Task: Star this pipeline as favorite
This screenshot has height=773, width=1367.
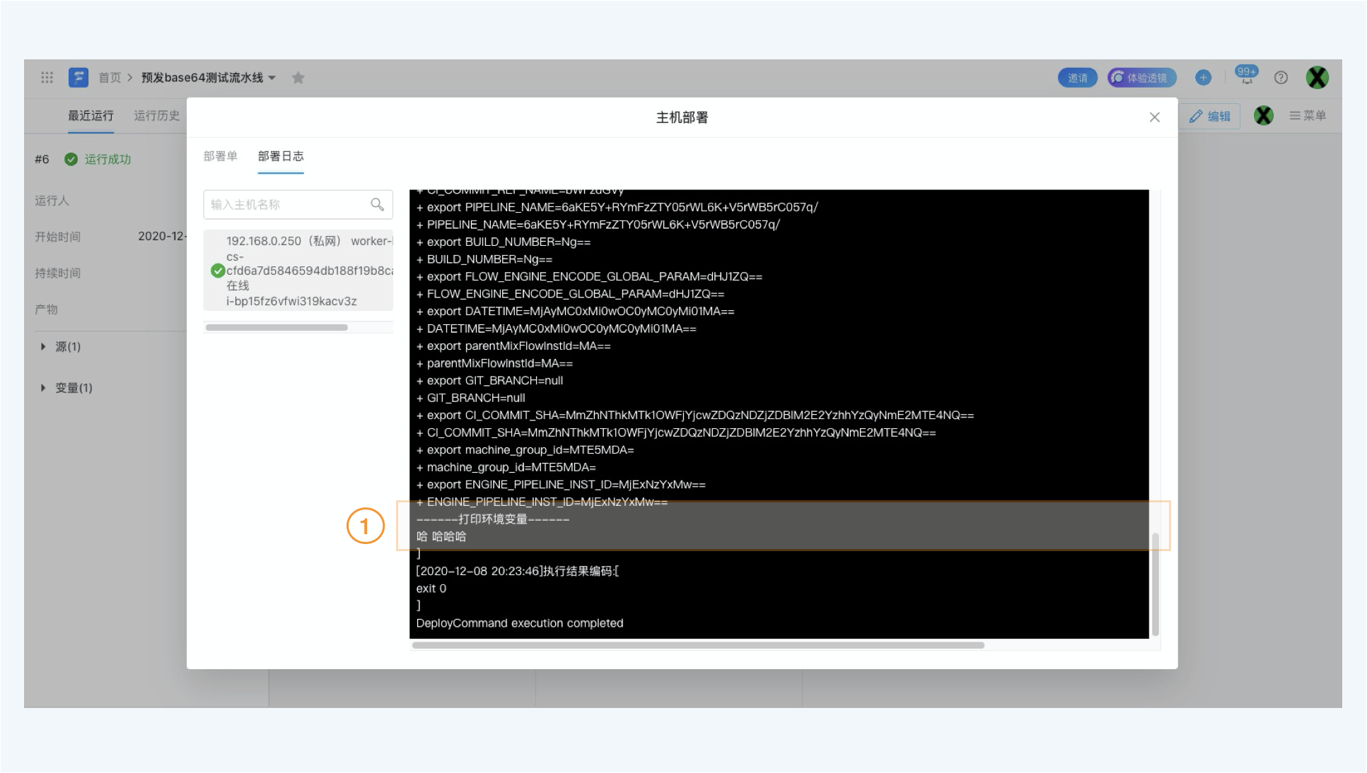Action: pos(298,78)
